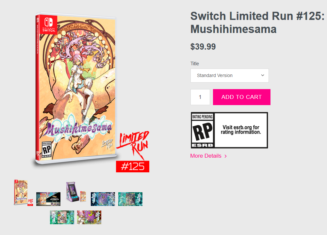Select the teal gameplay screenshot thumbnail
This screenshot has width=327, height=235.
tap(130, 199)
